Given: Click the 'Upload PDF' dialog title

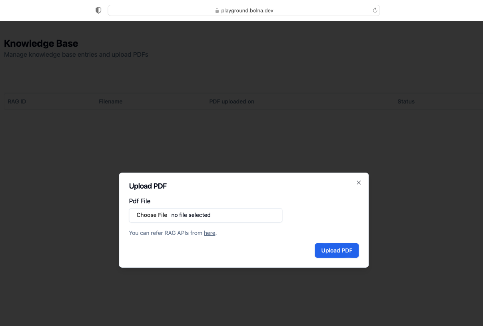Looking at the screenshot, I should 148,186.
